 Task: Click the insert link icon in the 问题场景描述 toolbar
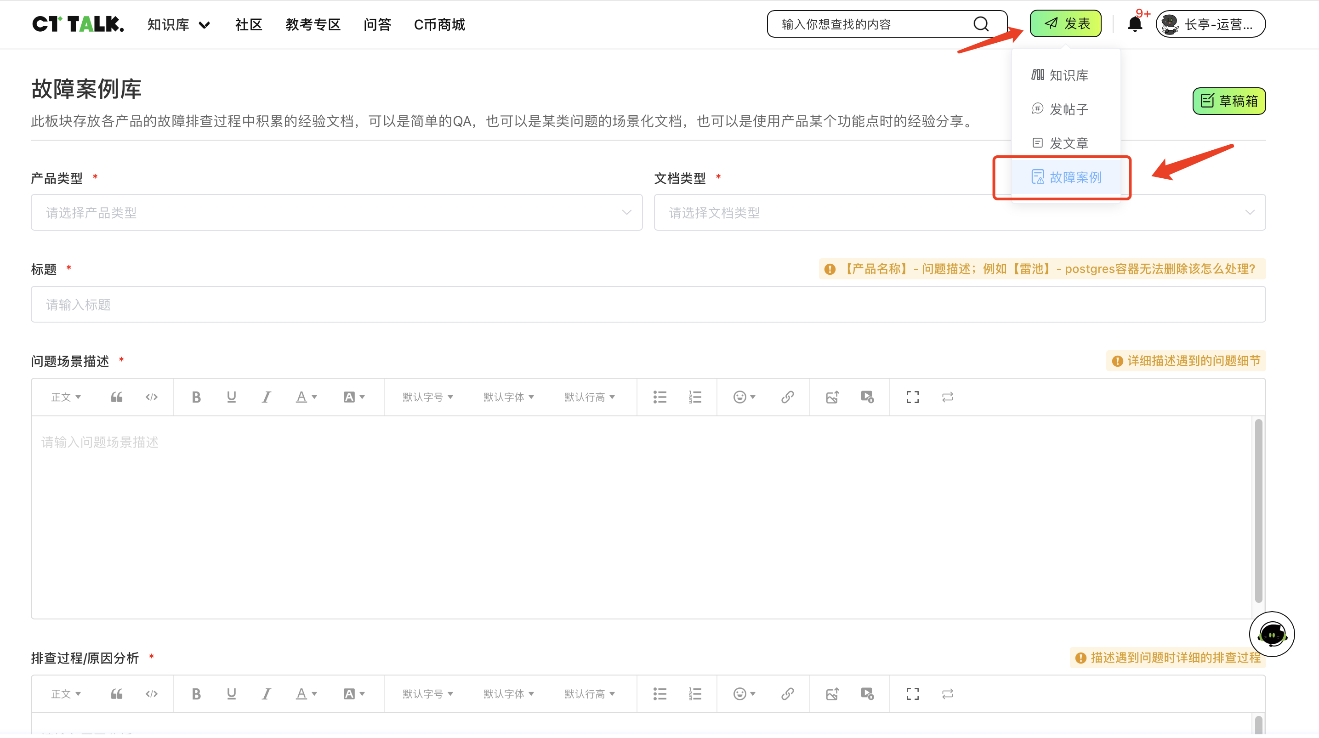click(788, 397)
